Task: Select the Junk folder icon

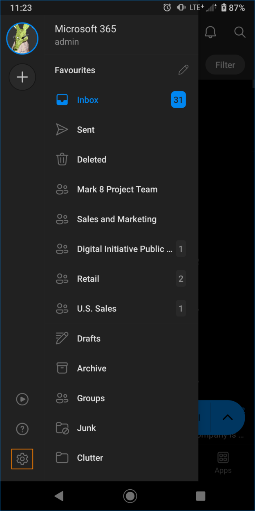Action: [62, 428]
